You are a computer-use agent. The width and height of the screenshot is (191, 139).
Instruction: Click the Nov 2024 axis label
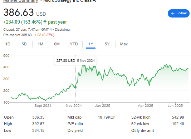pos(74,106)
